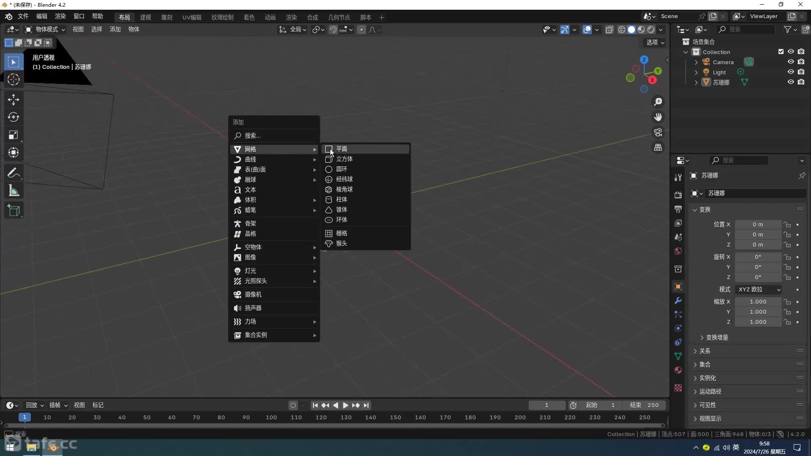Screen dimensions: 811x456
Task: Click 摄像机 in the Add menu
Action: (x=274, y=295)
